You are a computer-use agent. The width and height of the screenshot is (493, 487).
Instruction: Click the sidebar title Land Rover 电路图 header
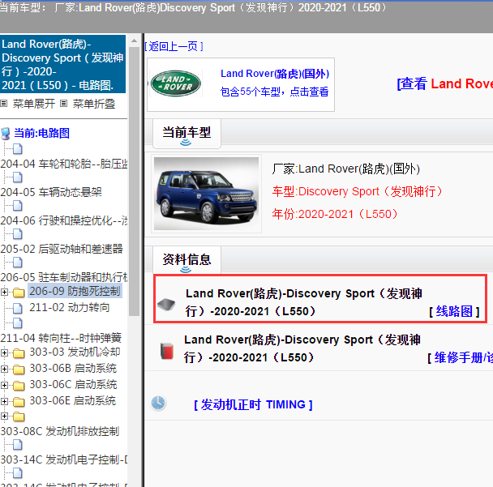point(62,64)
